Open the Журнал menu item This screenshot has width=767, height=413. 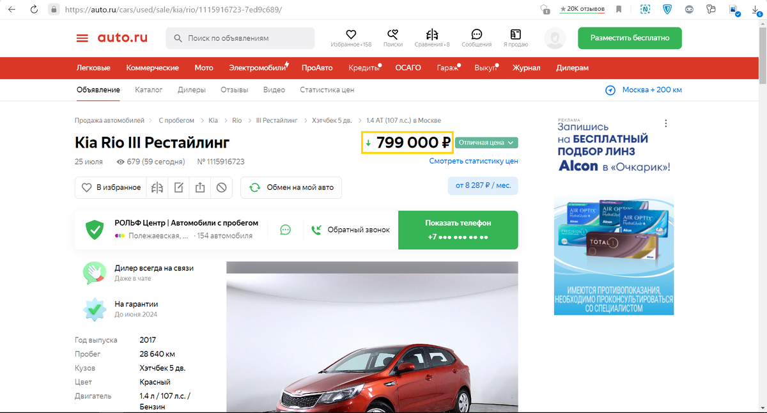point(526,68)
